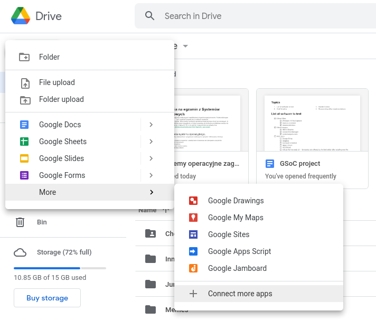Click the Google My Maps pin icon
This screenshot has width=376, height=320.
(193, 218)
